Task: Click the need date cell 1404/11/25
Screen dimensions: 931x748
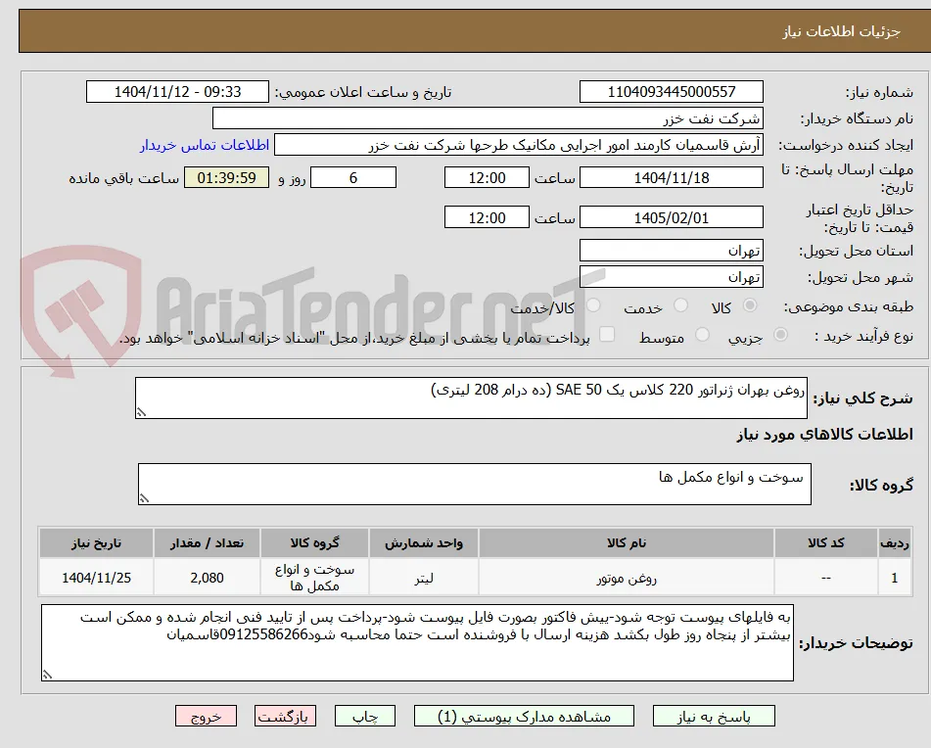Action: (x=96, y=578)
